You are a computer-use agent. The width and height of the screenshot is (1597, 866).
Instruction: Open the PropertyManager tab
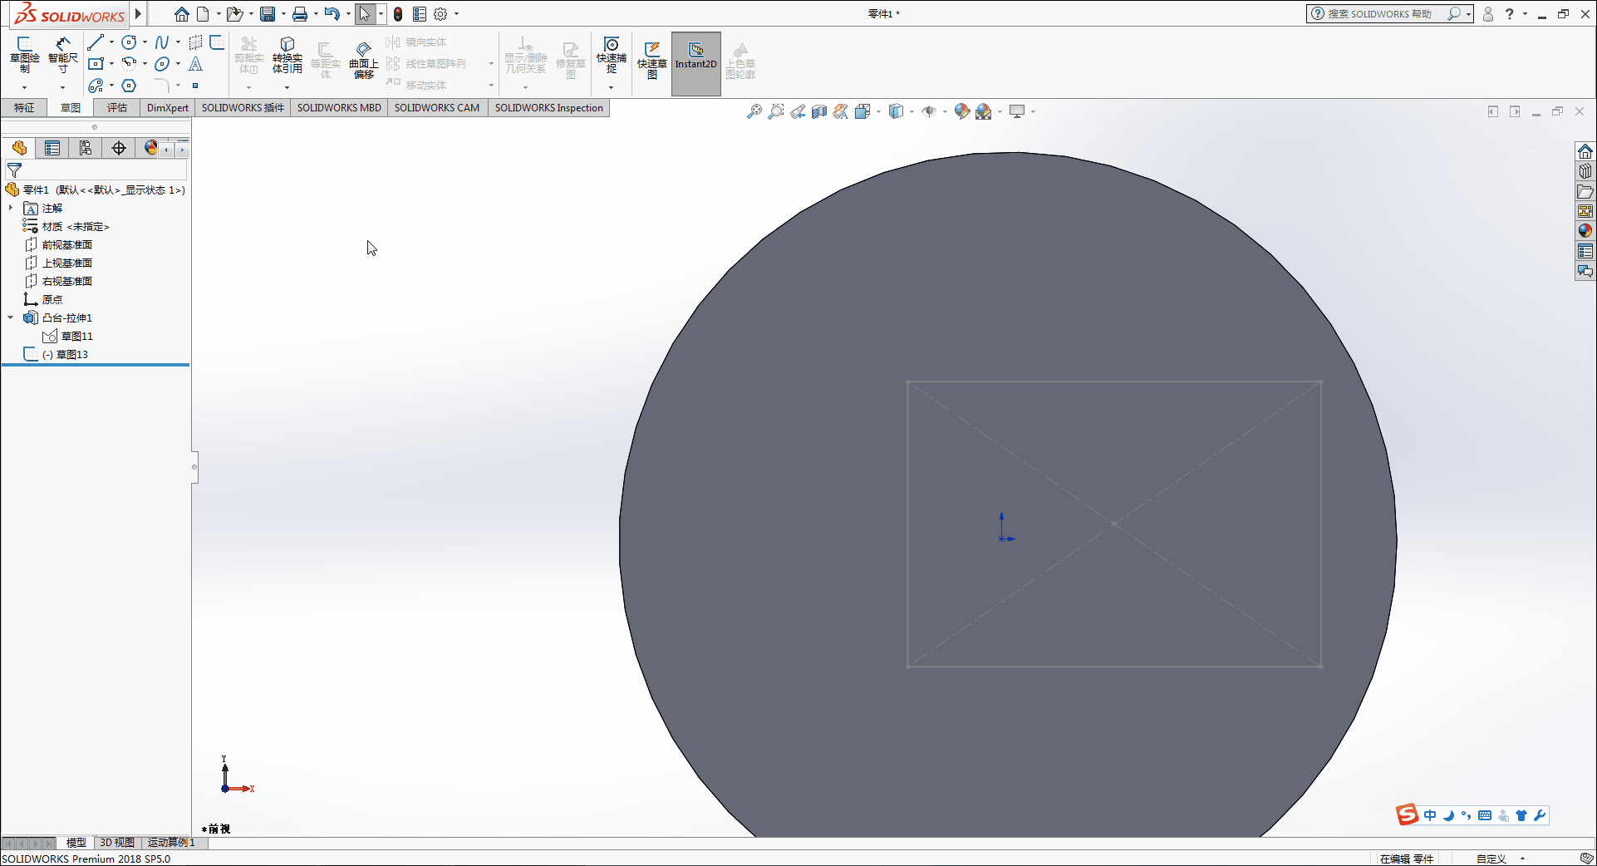click(x=52, y=148)
